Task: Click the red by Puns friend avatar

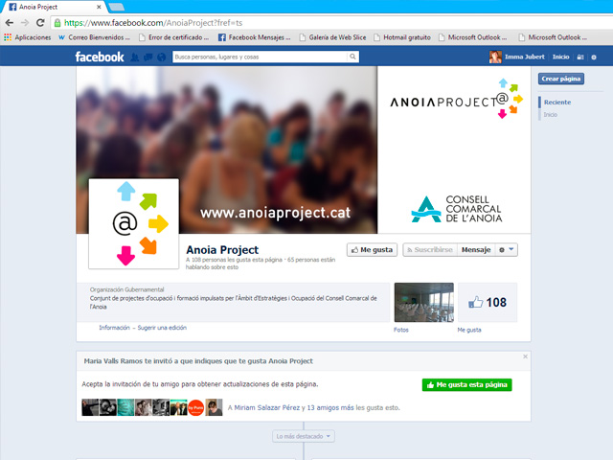Action: point(195,407)
